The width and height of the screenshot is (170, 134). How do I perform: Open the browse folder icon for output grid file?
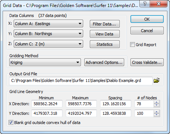[156, 80]
